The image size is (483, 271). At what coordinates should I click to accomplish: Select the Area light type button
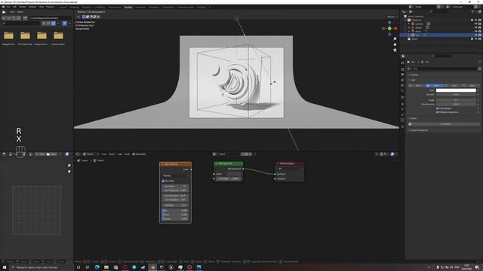(470, 85)
